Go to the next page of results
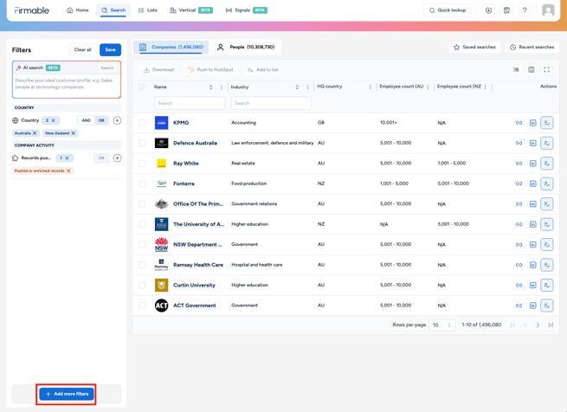 tap(538, 325)
